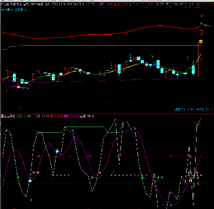The height and width of the screenshot is (209, 214).
Task: Click the green value in the indicator header
Action: (x=24, y=116)
